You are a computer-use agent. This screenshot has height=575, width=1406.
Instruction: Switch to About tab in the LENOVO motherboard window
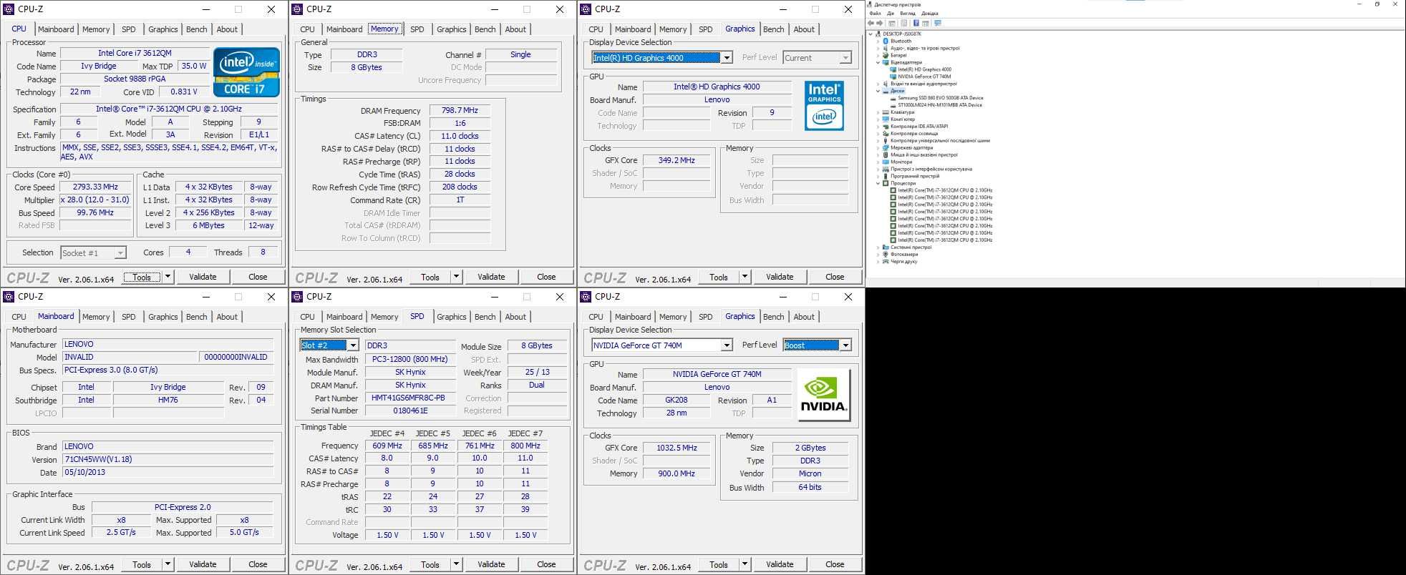click(227, 317)
